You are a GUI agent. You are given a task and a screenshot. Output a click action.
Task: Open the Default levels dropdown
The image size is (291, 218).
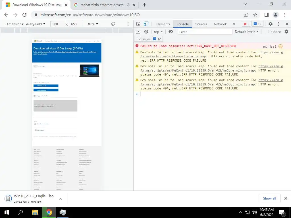coord(246,32)
